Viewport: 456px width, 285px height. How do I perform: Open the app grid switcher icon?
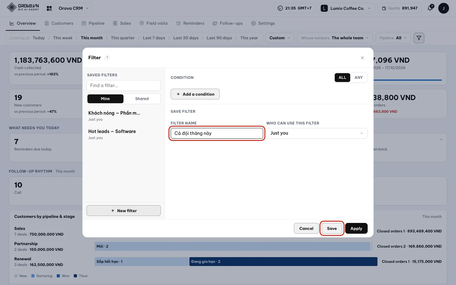[x=49, y=8]
